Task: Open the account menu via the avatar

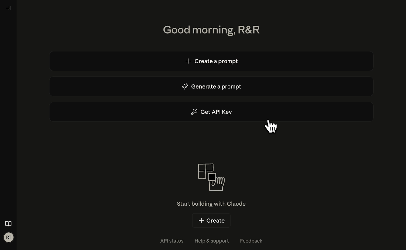Action: [x=9, y=237]
